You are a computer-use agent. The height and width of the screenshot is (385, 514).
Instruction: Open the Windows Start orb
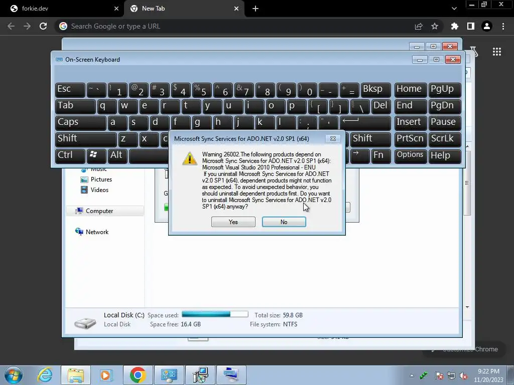(x=14, y=375)
